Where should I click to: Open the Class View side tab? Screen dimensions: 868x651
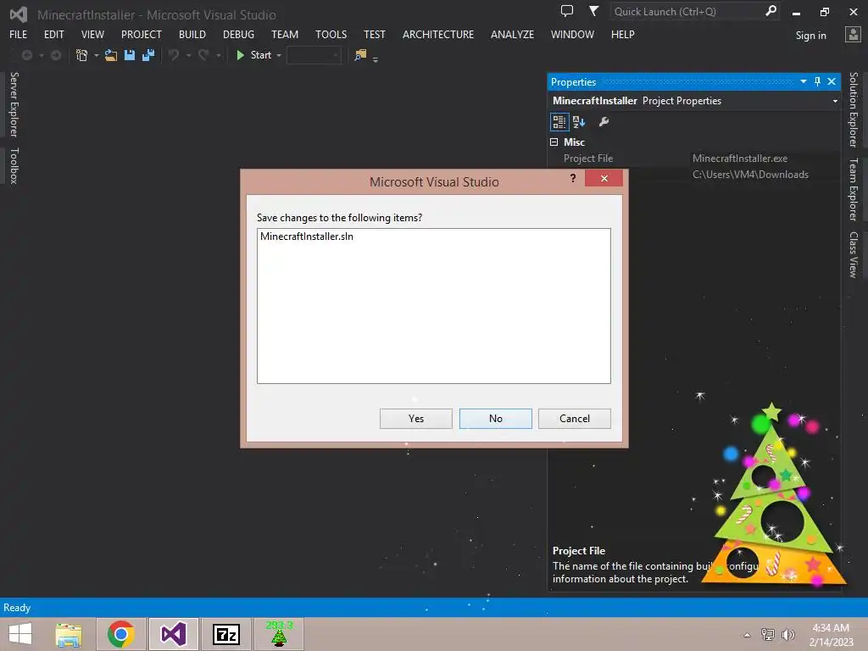click(854, 254)
